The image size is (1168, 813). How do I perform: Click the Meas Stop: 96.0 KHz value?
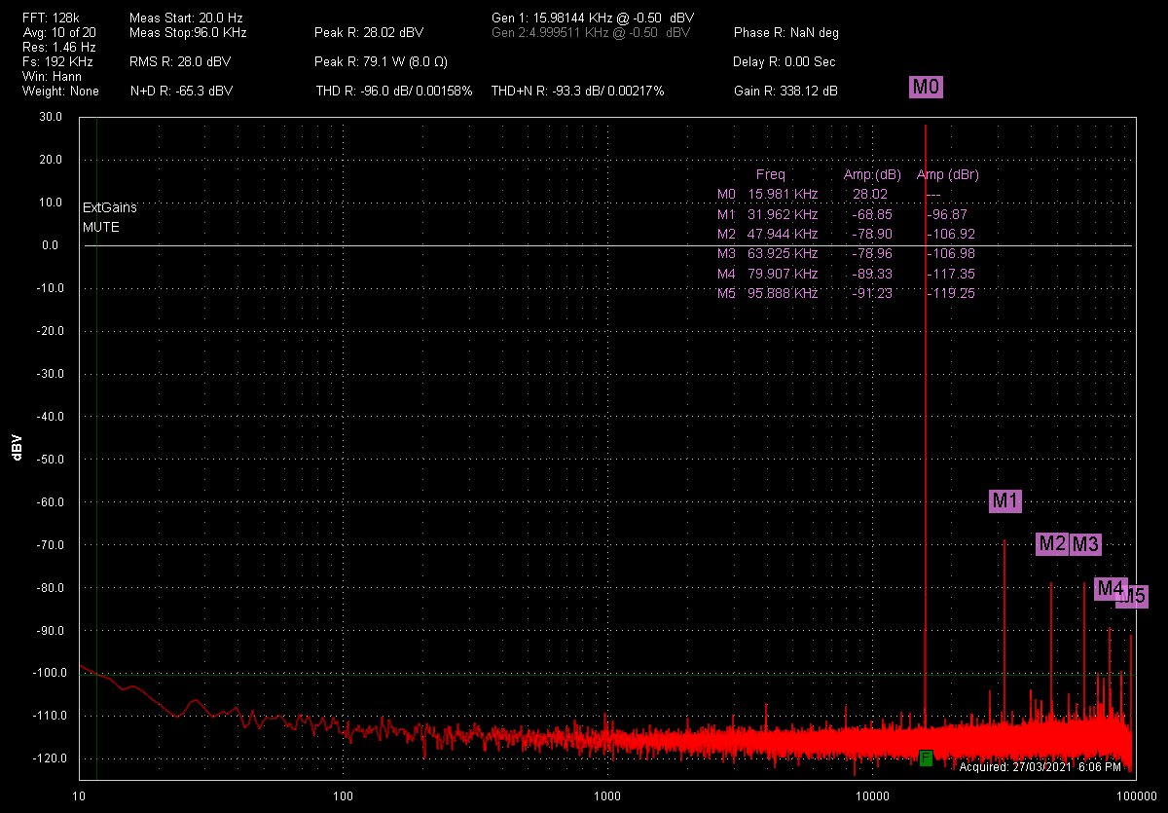point(188,32)
